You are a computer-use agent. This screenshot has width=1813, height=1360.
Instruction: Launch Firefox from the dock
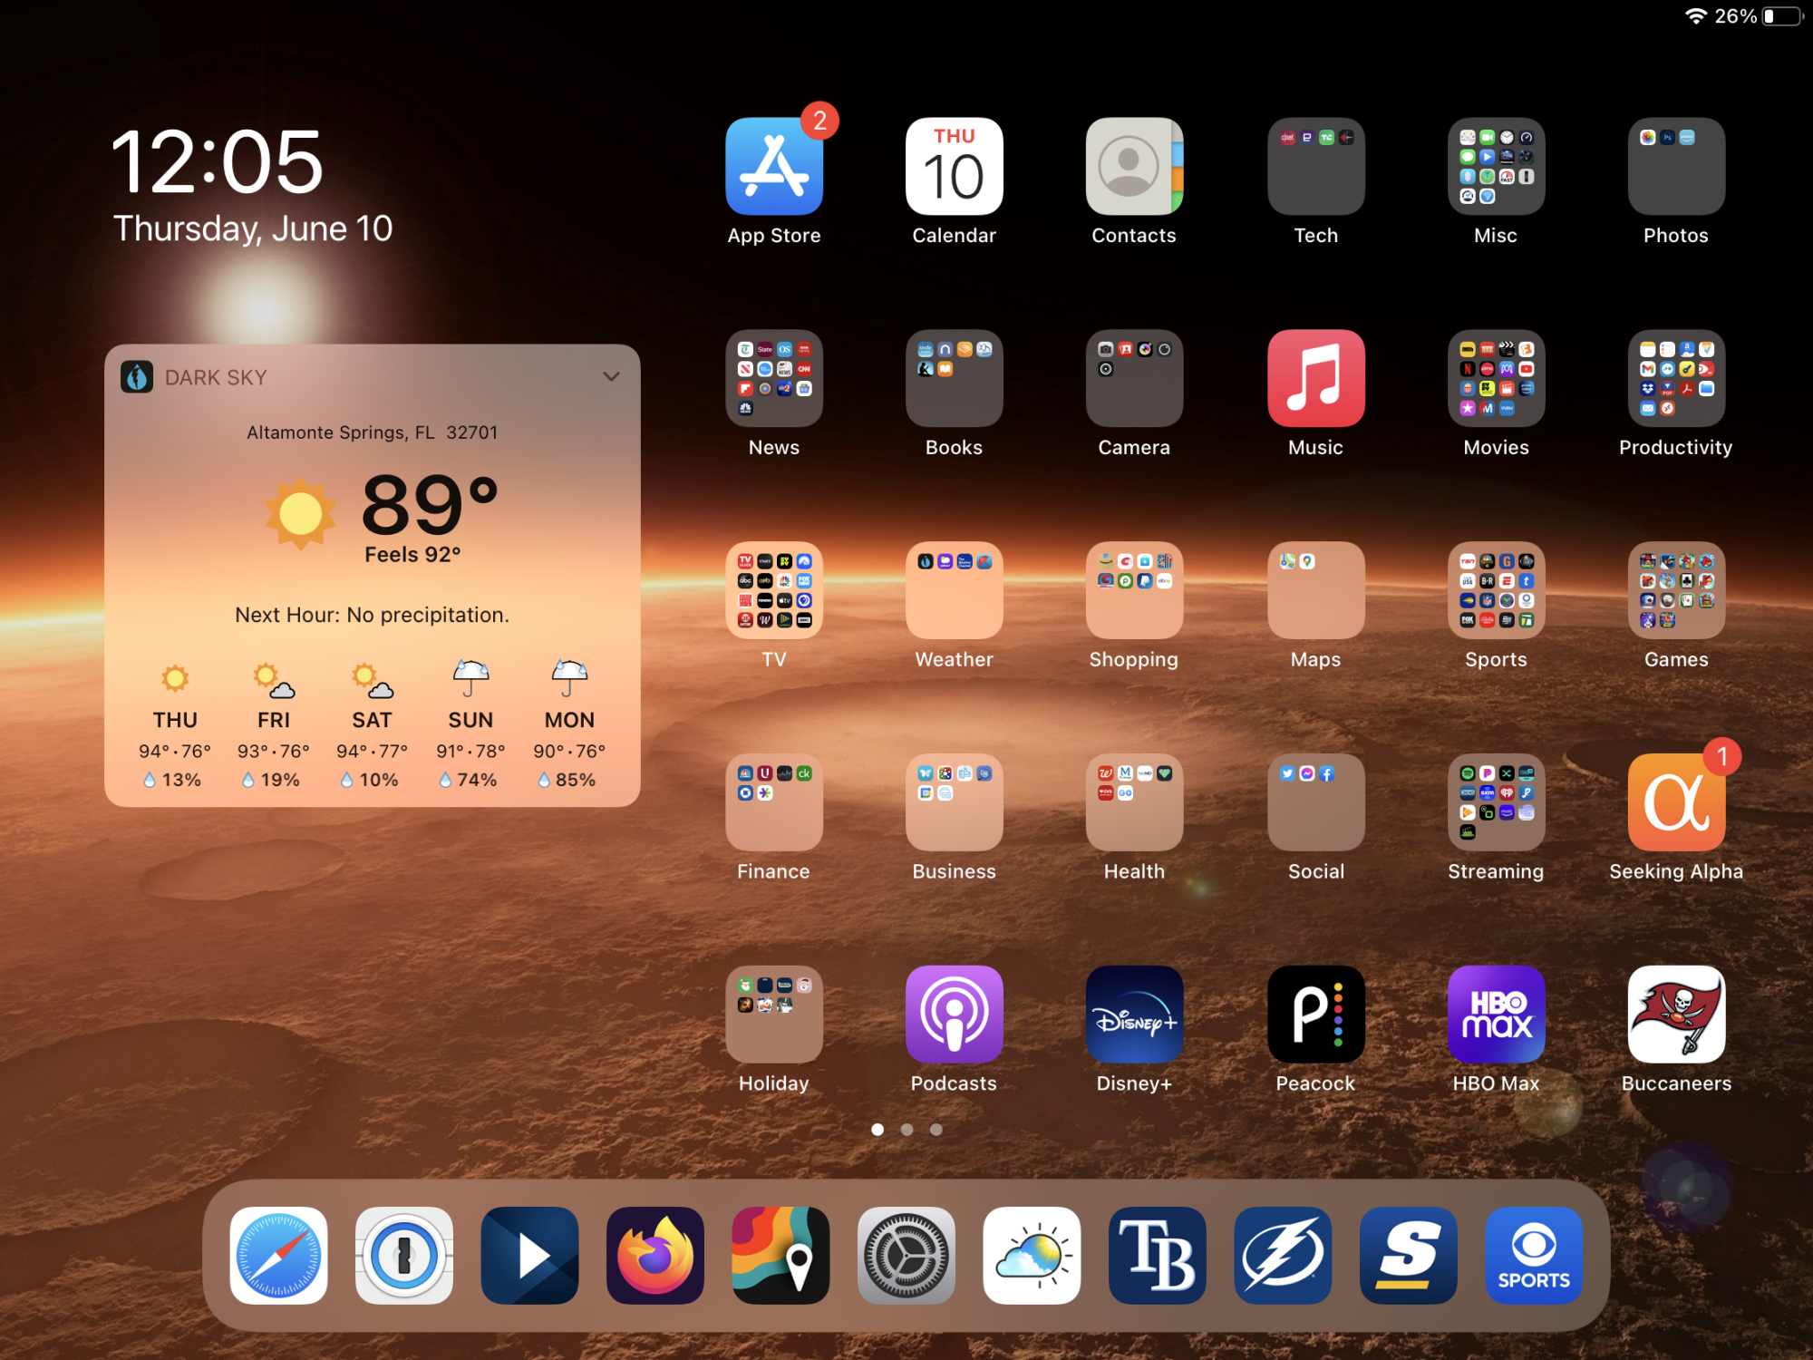(x=655, y=1256)
